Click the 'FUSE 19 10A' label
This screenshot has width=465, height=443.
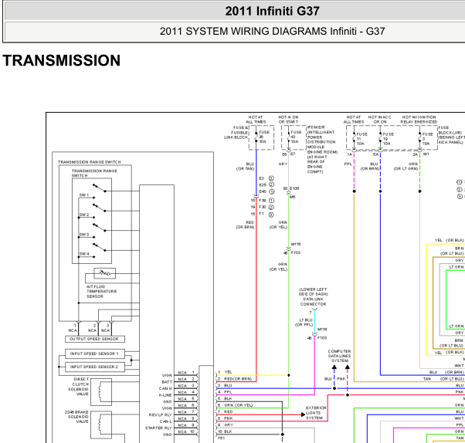388,139
